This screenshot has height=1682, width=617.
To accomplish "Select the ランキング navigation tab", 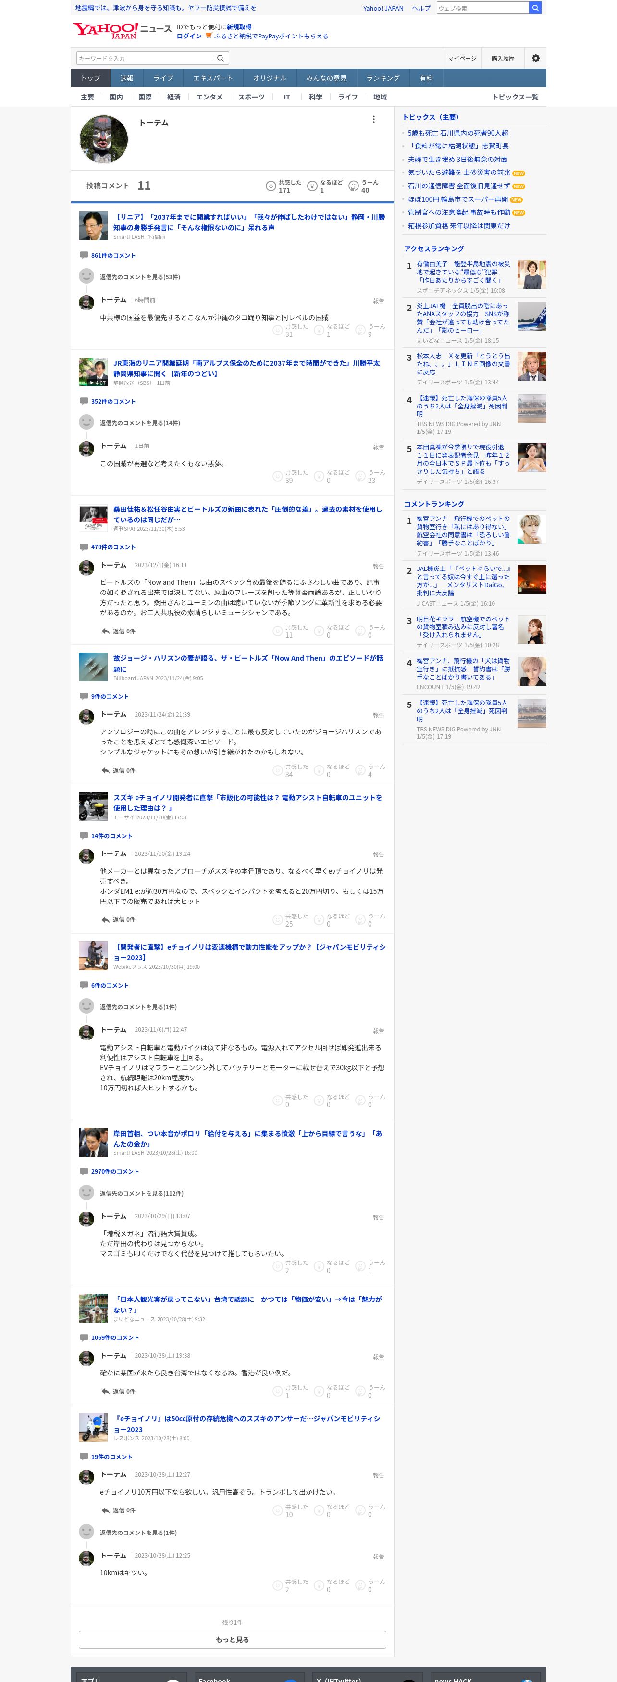I will pyautogui.click(x=383, y=78).
